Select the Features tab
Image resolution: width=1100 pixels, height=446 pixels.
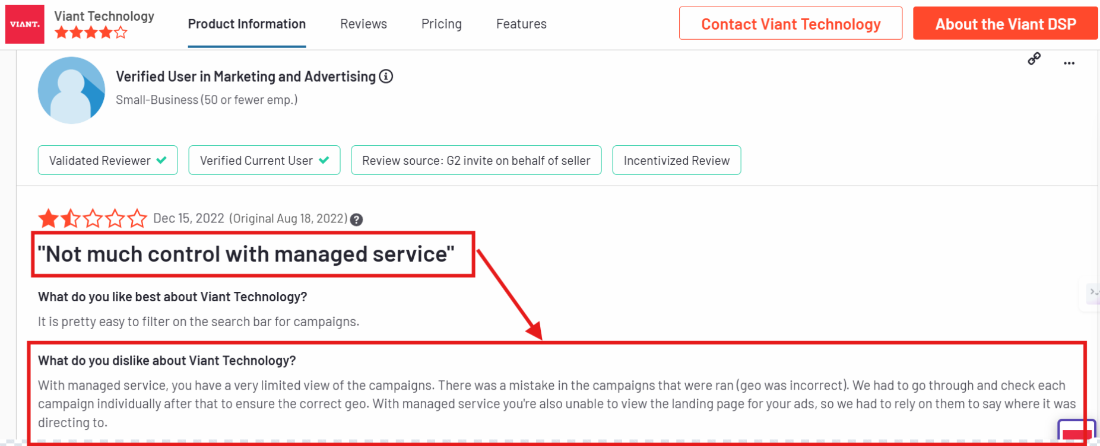pos(521,24)
